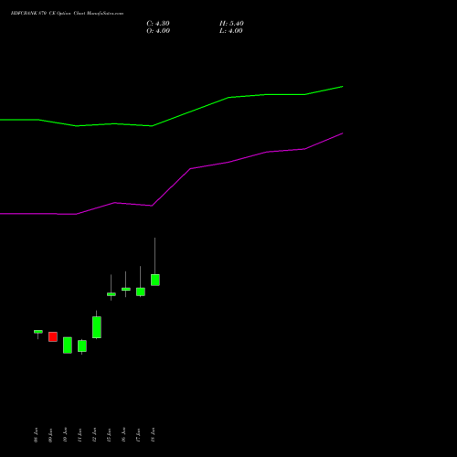Click the thin green candle for 16 Jun

coord(126,289)
